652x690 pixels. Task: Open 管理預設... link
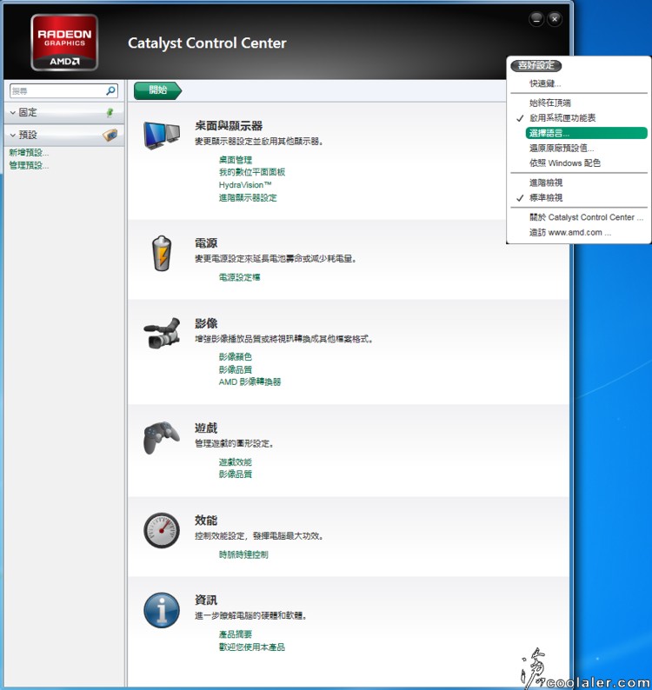click(x=29, y=165)
